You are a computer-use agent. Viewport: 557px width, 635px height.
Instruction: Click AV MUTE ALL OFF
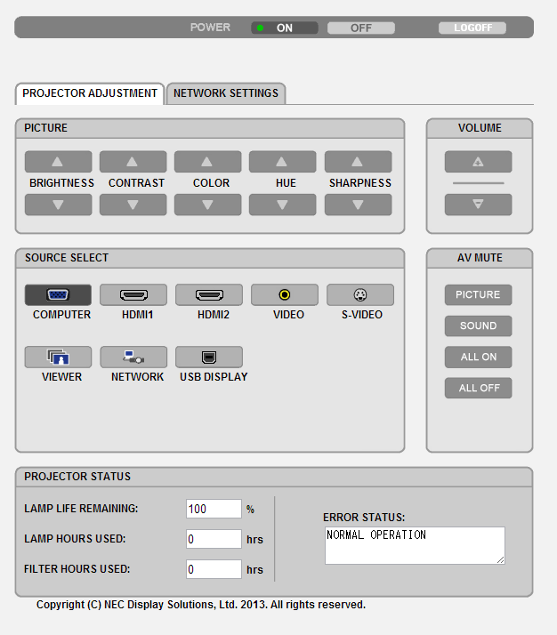[x=478, y=388]
